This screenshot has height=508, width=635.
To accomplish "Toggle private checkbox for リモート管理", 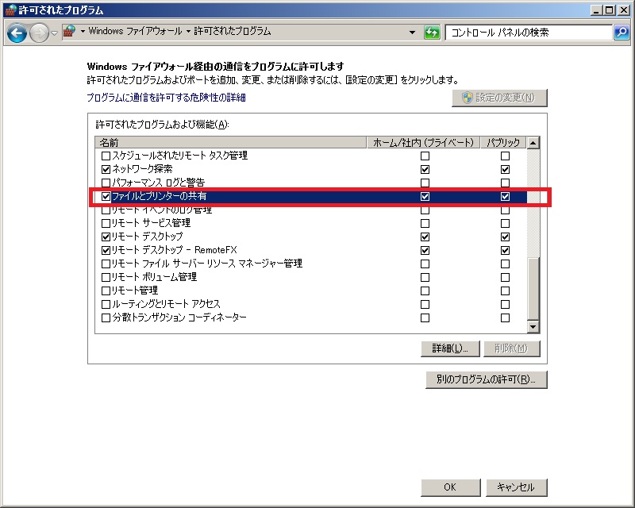I will [x=425, y=291].
